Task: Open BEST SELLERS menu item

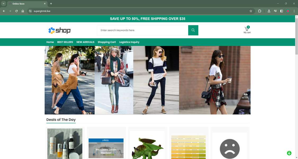Action: click(65, 42)
